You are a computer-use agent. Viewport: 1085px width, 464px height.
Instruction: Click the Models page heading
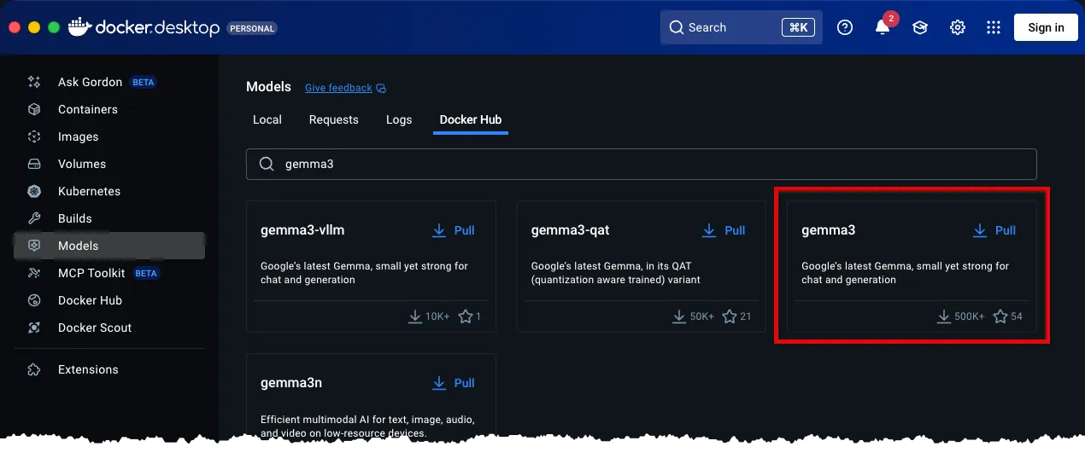267,87
